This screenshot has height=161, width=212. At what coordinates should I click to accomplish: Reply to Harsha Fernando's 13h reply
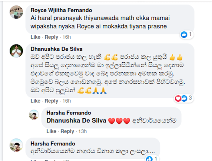pyautogui.click(x=67, y=131)
